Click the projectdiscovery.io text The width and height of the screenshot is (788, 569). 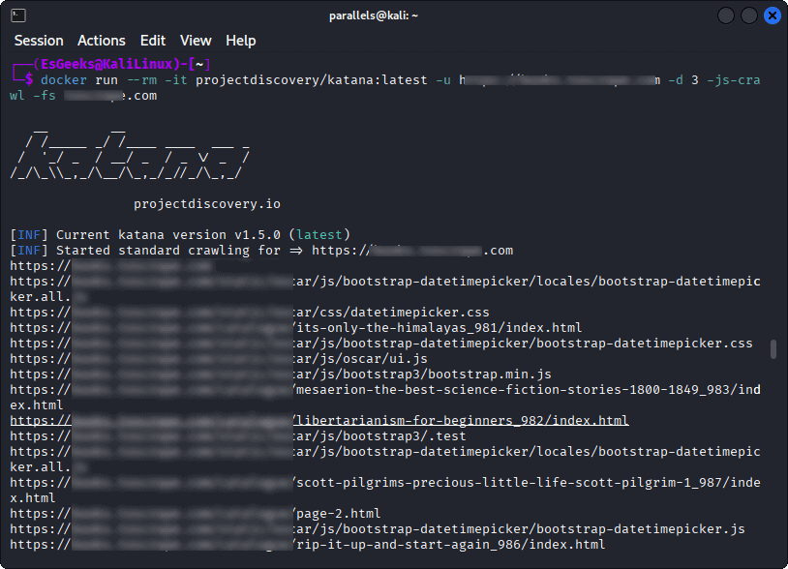207,204
